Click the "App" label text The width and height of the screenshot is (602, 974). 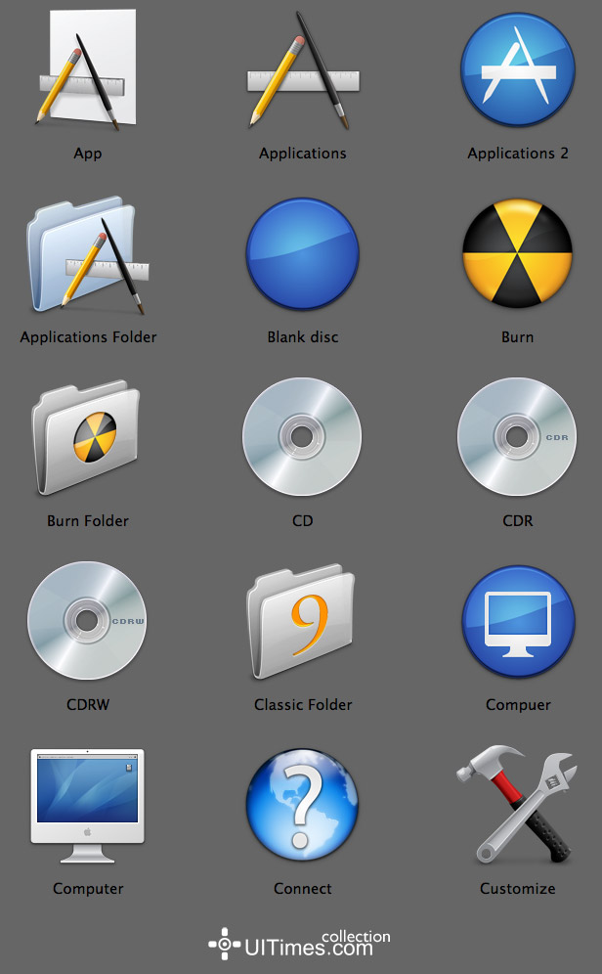pyautogui.click(x=88, y=155)
